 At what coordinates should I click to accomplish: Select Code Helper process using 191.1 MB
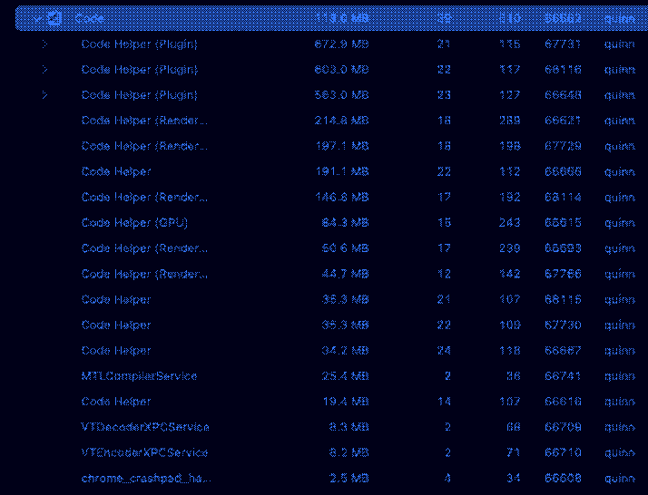[x=116, y=171]
